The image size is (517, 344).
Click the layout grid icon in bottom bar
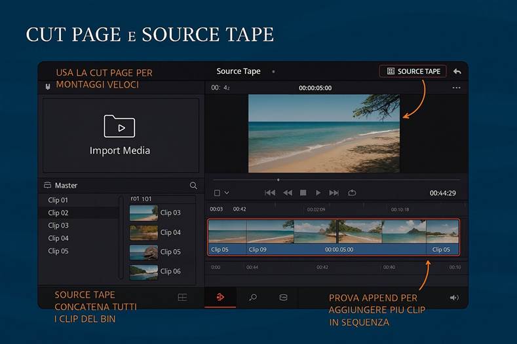click(182, 298)
